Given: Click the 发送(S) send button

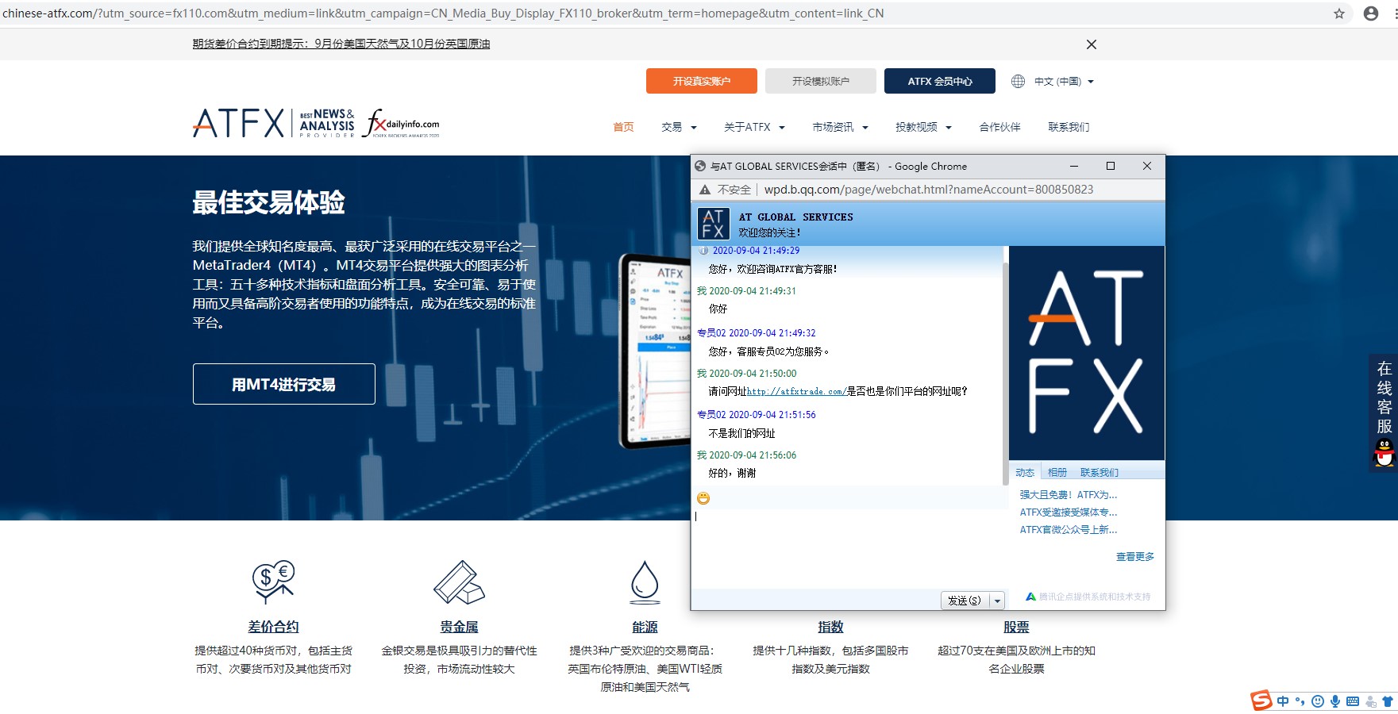Looking at the screenshot, I should [x=965, y=601].
